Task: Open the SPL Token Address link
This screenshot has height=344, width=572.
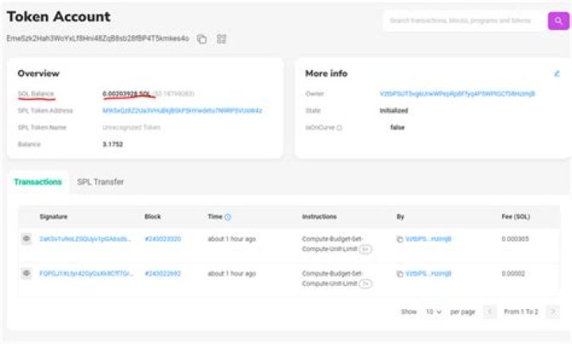Action: 182,110
